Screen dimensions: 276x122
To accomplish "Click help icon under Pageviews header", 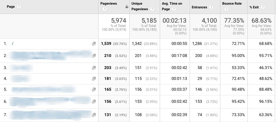I will [x=104, y=9].
